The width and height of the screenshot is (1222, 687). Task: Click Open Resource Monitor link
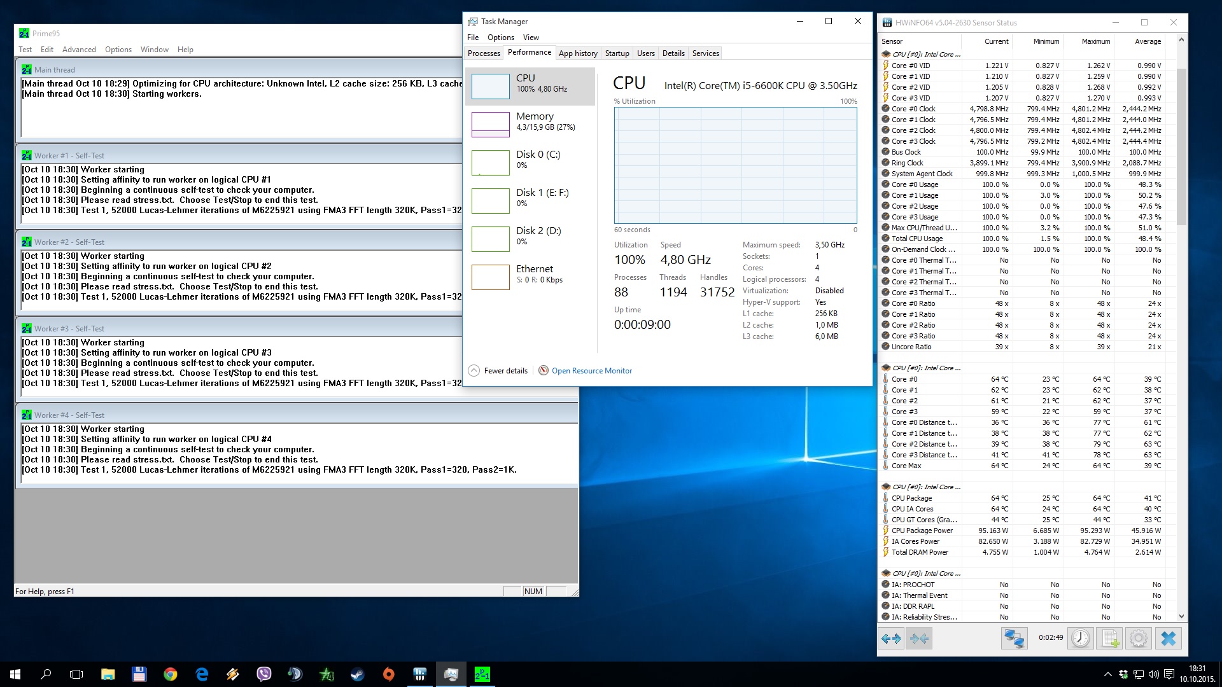click(591, 371)
